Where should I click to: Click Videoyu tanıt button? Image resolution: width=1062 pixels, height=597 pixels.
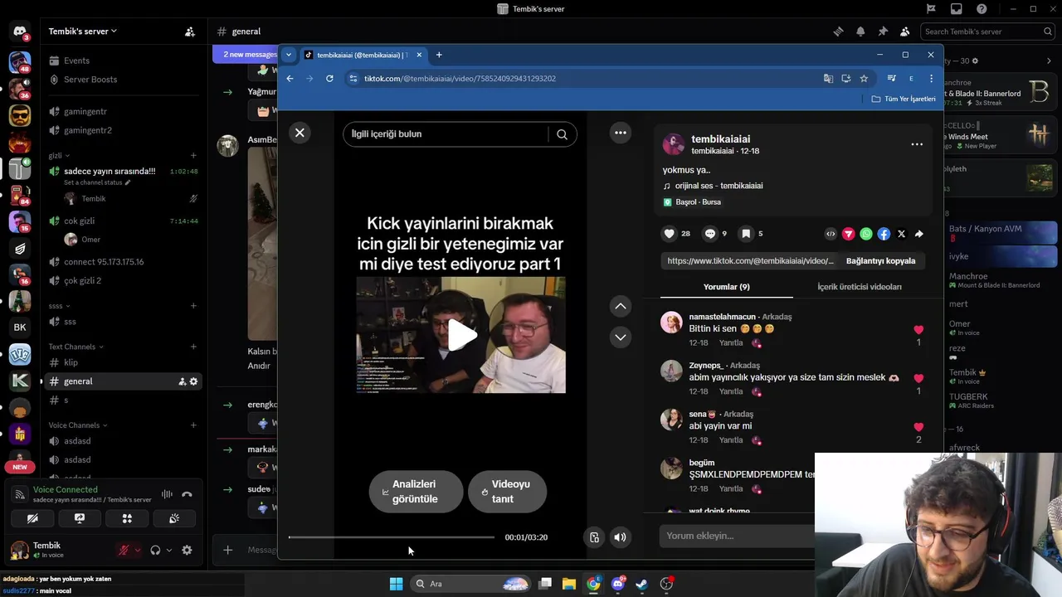[507, 492]
